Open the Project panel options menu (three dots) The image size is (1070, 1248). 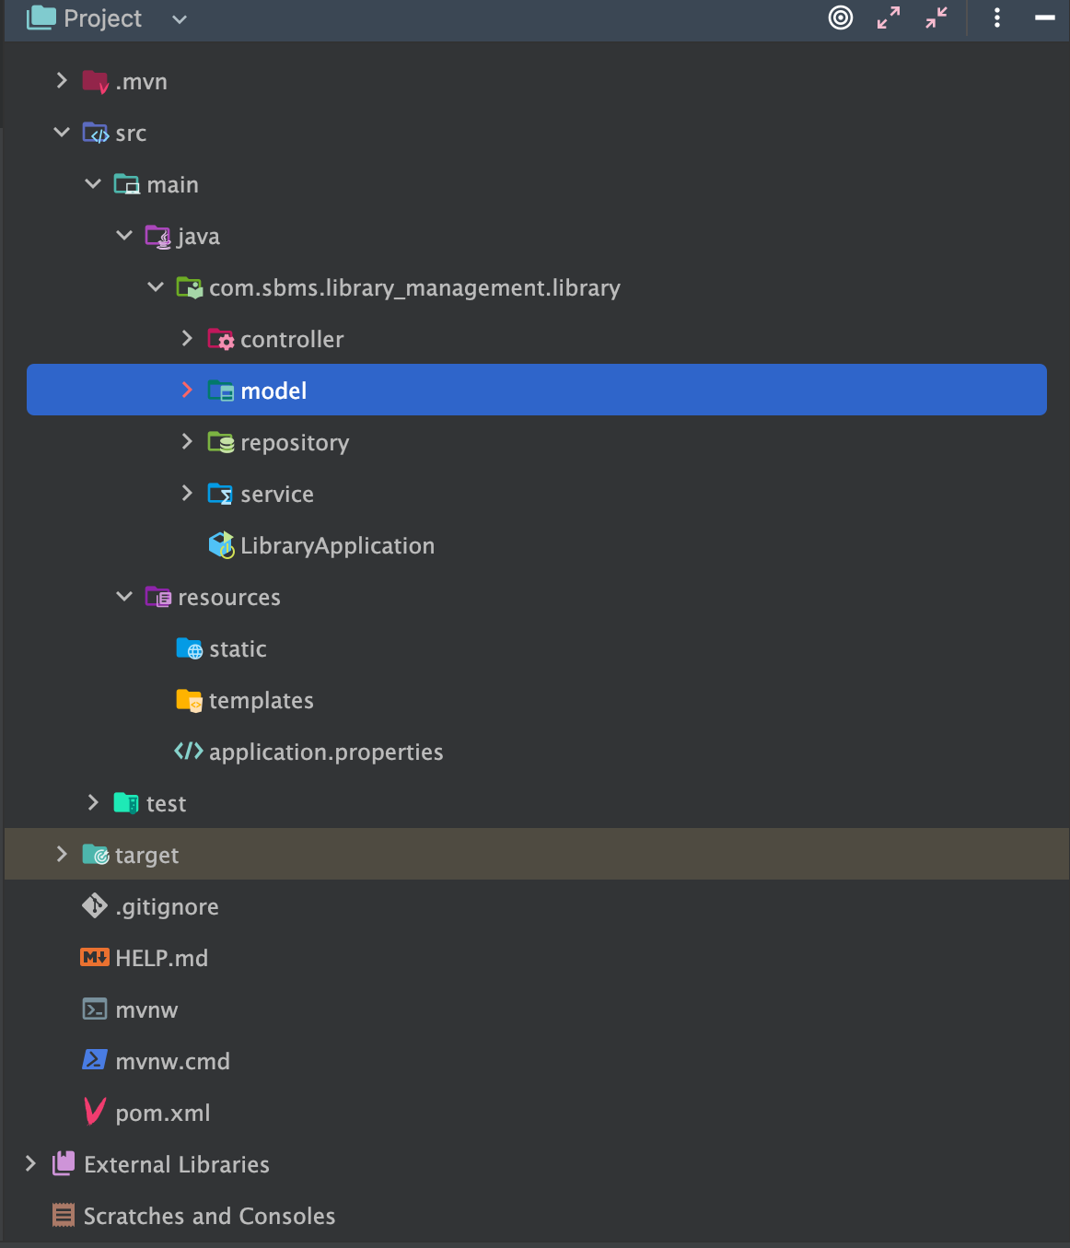[997, 17]
